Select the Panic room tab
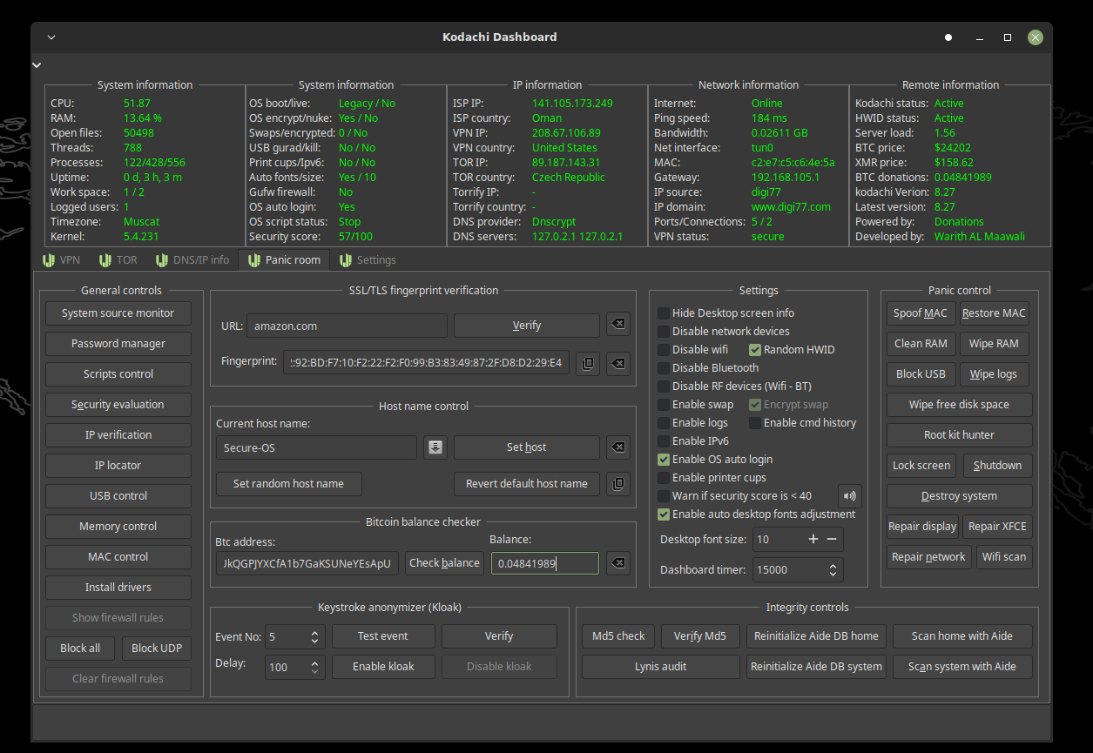 click(x=284, y=260)
